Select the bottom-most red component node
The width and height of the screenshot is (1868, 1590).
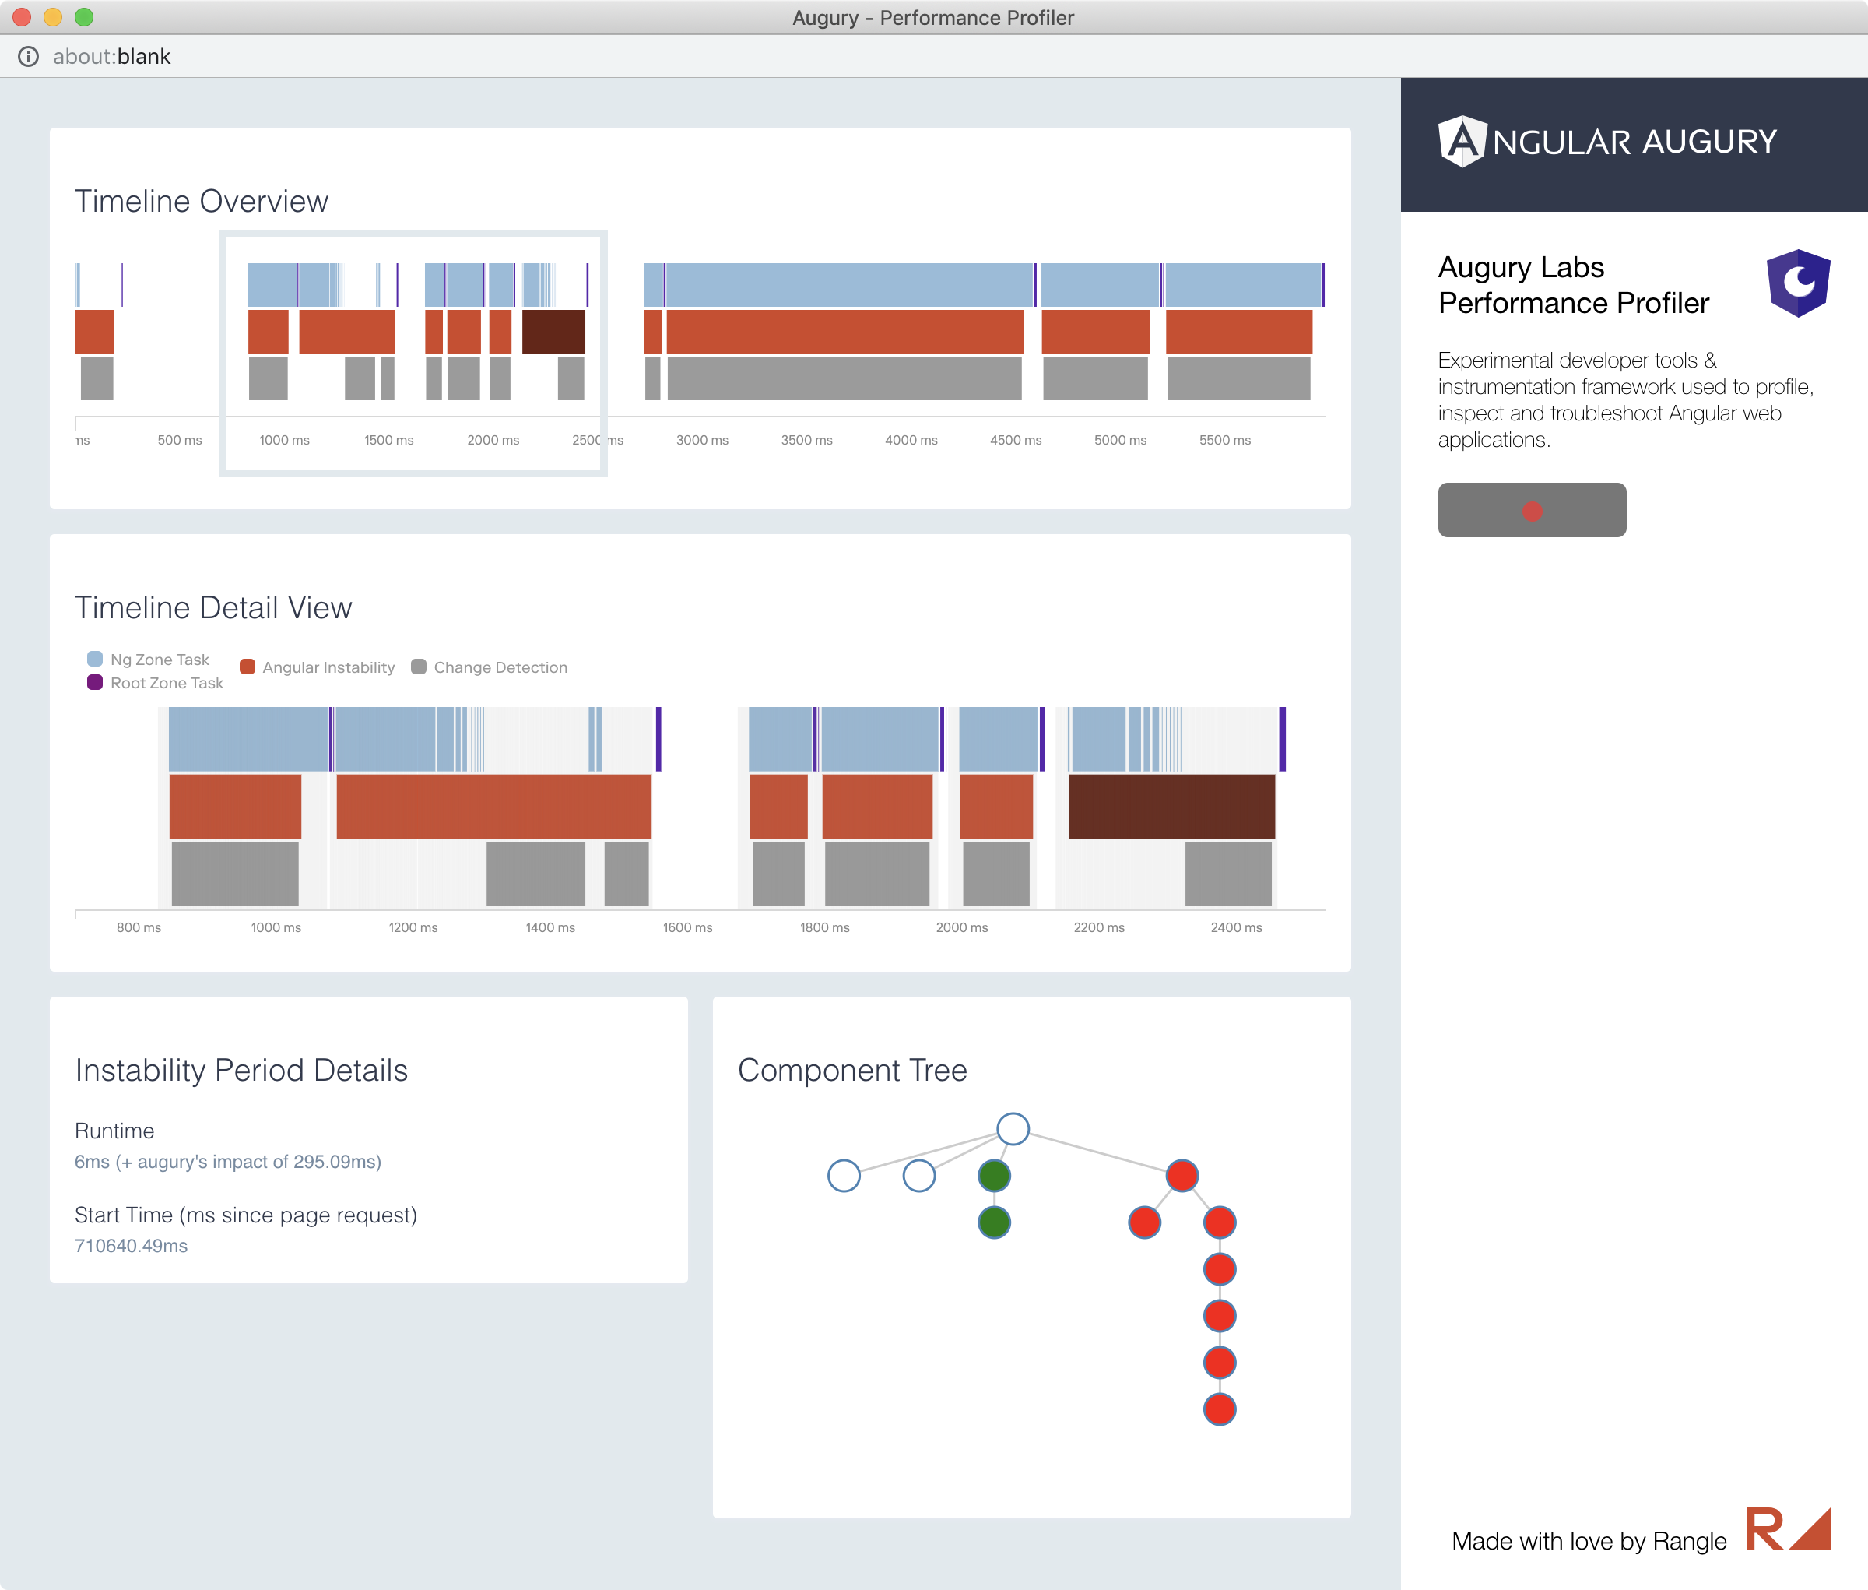point(1219,1409)
